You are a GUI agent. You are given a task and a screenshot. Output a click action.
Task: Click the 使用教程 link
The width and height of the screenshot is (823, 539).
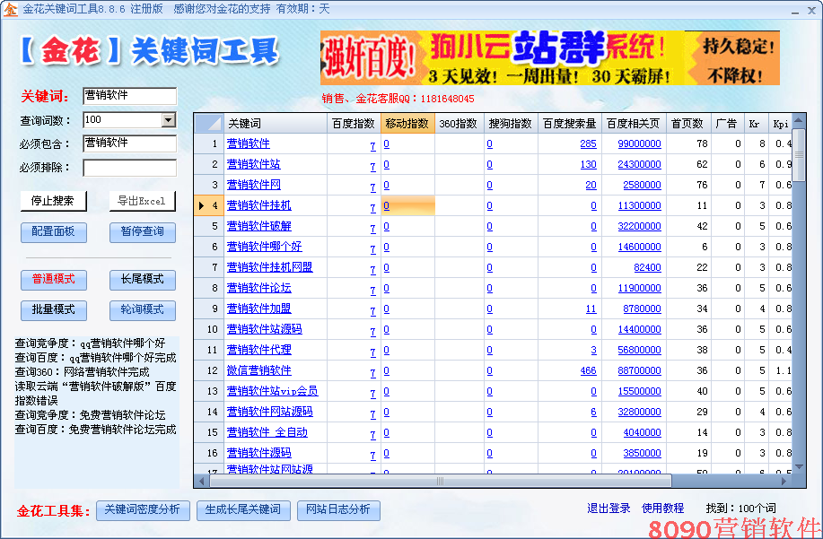click(662, 509)
